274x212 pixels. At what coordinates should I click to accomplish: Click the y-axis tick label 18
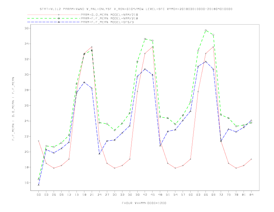27,167
